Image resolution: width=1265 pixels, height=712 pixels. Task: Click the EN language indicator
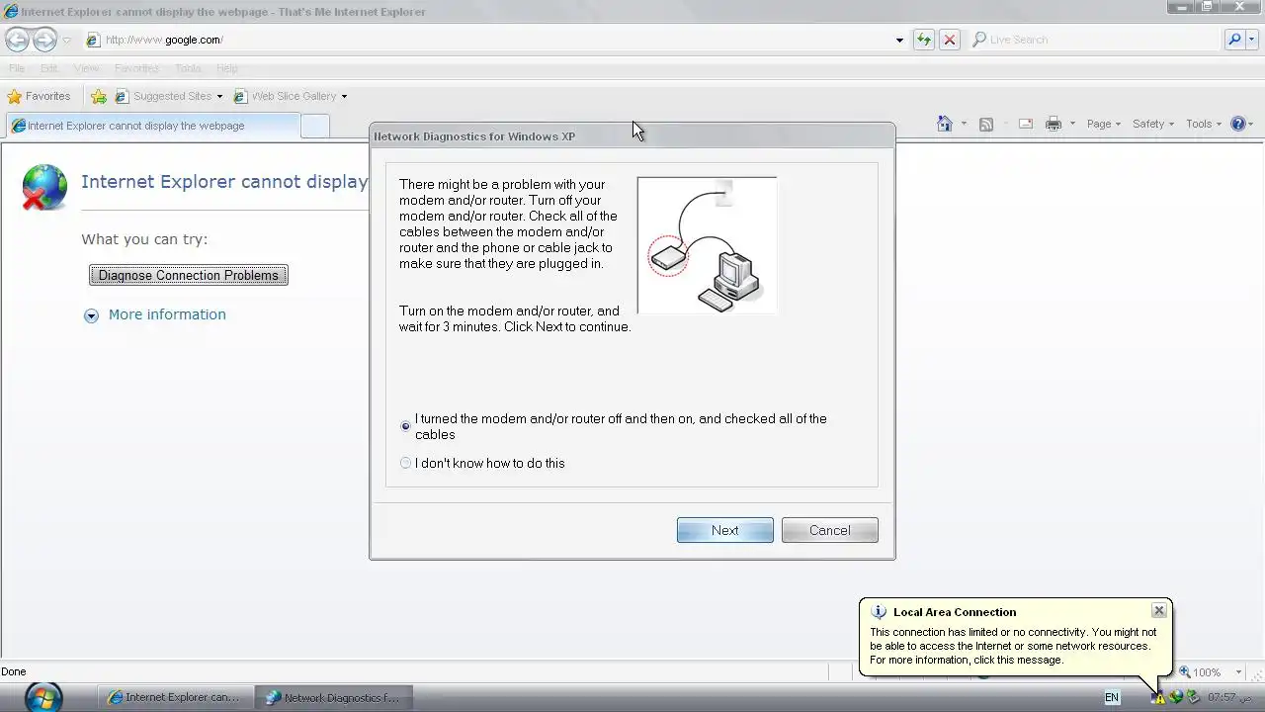(x=1112, y=697)
